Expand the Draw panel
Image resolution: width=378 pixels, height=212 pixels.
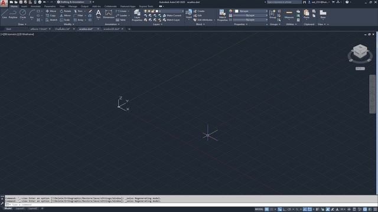pyautogui.click(x=22, y=24)
